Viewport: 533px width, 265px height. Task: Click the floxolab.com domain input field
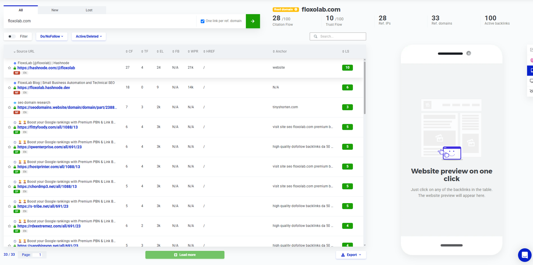(100, 21)
